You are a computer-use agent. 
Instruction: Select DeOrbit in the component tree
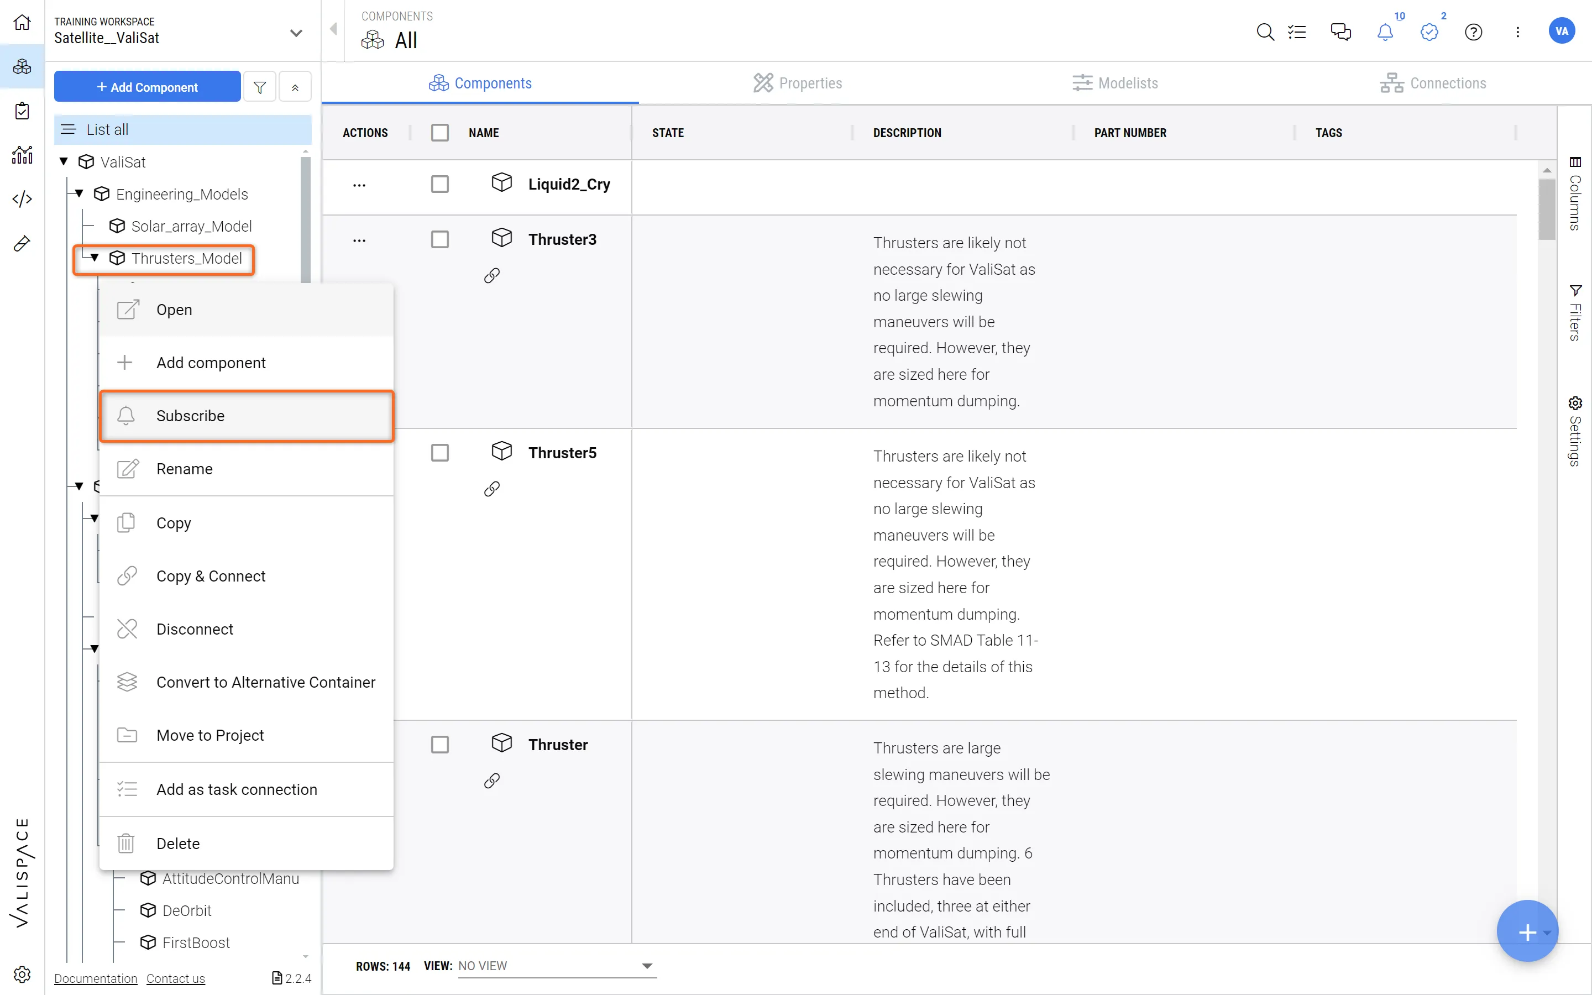click(186, 911)
